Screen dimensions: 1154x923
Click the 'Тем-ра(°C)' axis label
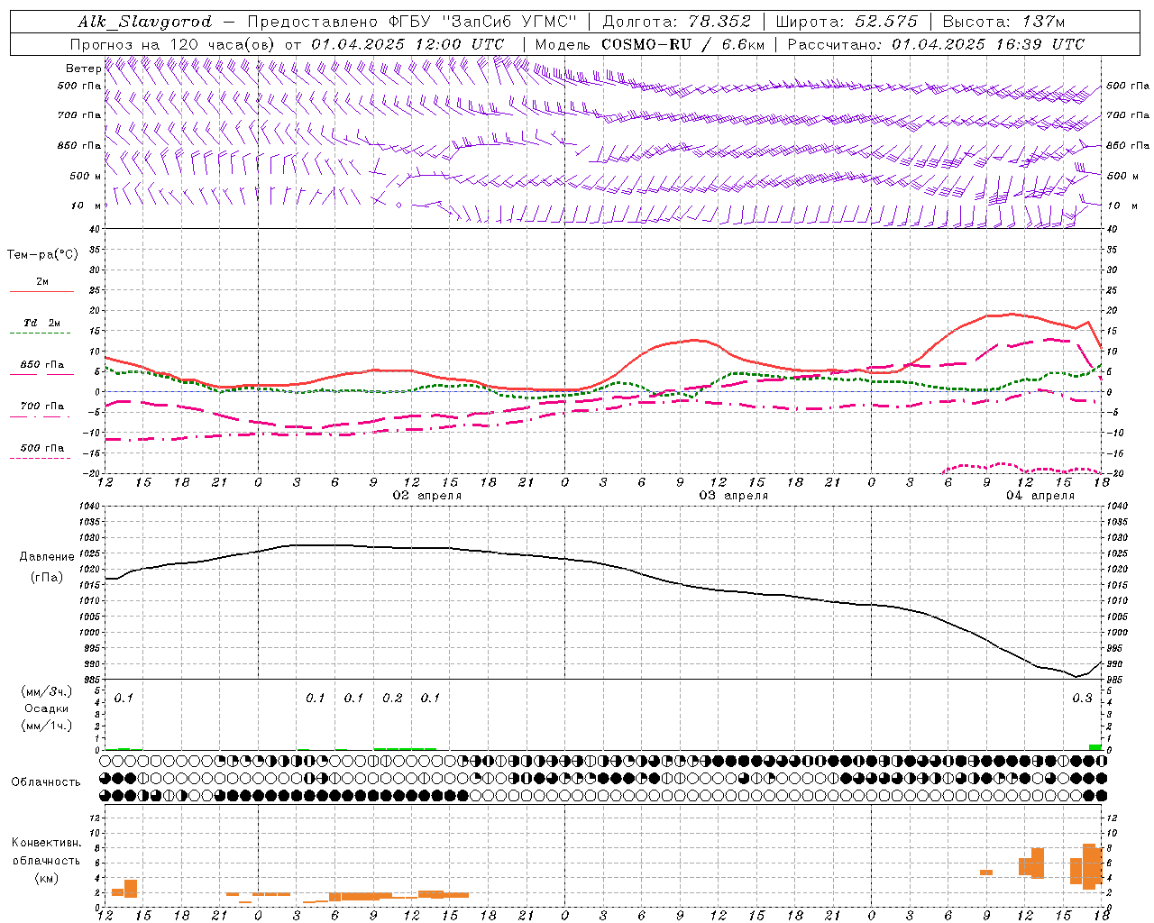42,255
